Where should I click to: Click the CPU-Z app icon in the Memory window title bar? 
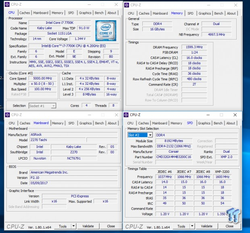tap(127, 5)
